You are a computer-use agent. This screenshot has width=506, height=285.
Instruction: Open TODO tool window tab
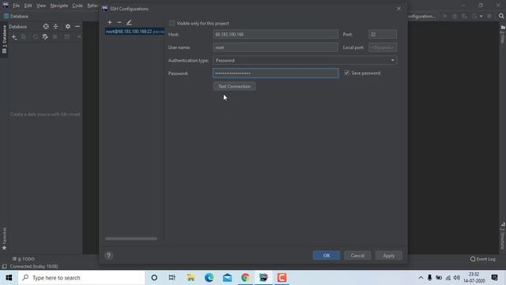pyautogui.click(x=24, y=259)
